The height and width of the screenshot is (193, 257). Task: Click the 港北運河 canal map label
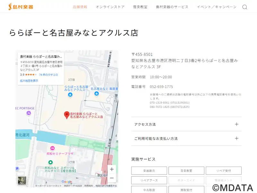point(22,135)
